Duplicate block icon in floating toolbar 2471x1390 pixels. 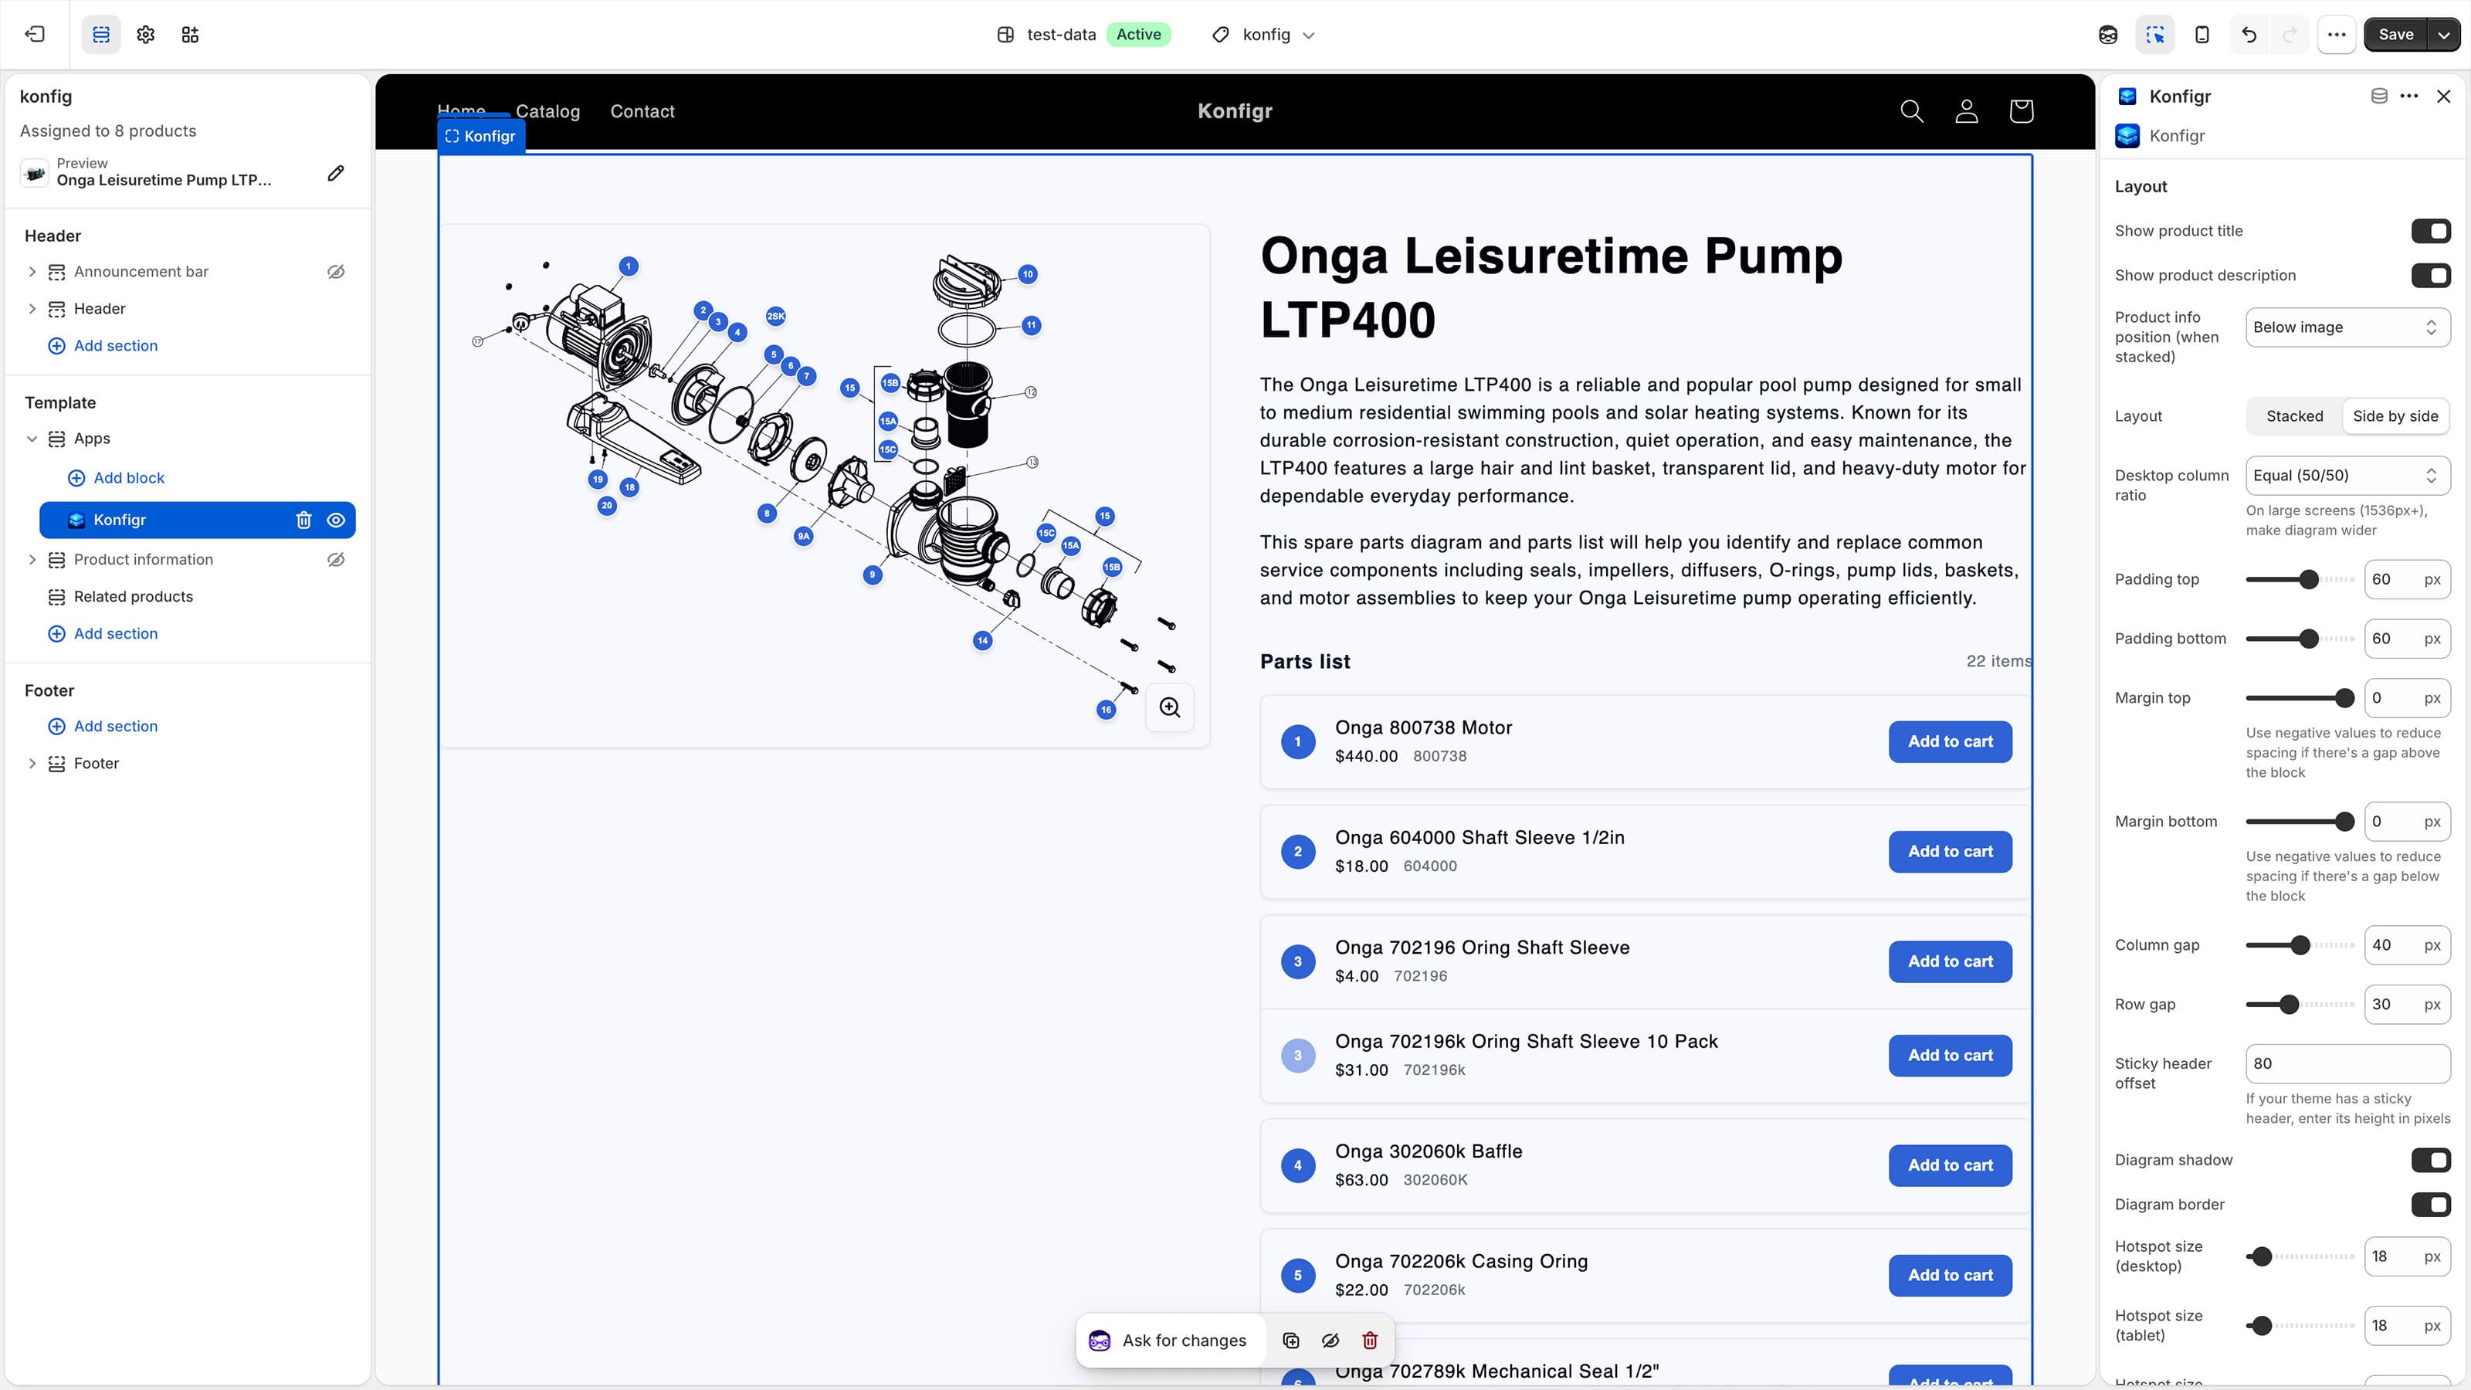(x=1291, y=1340)
